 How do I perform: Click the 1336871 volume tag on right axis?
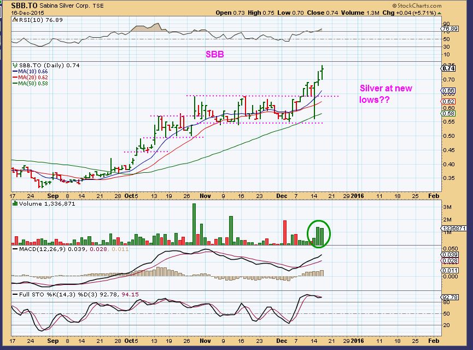coord(454,229)
